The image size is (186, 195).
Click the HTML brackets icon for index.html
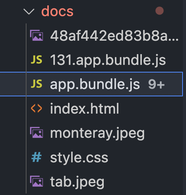point(37,108)
